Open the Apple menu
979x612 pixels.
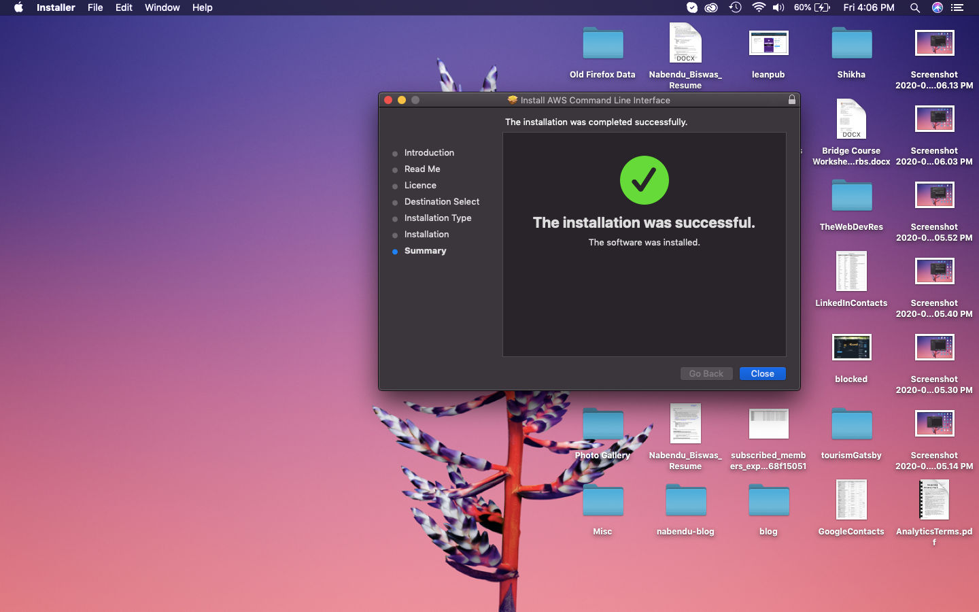[x=18, y=7]
